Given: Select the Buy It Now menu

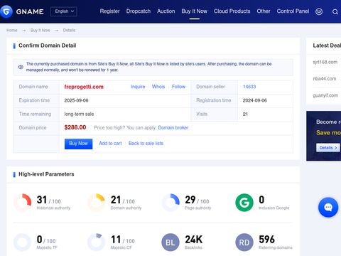Looking at the screenshot, I should [195, 11].
